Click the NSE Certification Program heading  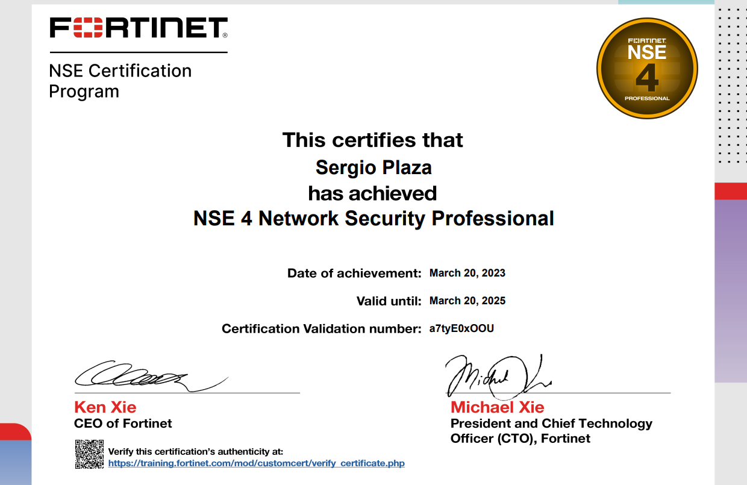pos(120,81)
